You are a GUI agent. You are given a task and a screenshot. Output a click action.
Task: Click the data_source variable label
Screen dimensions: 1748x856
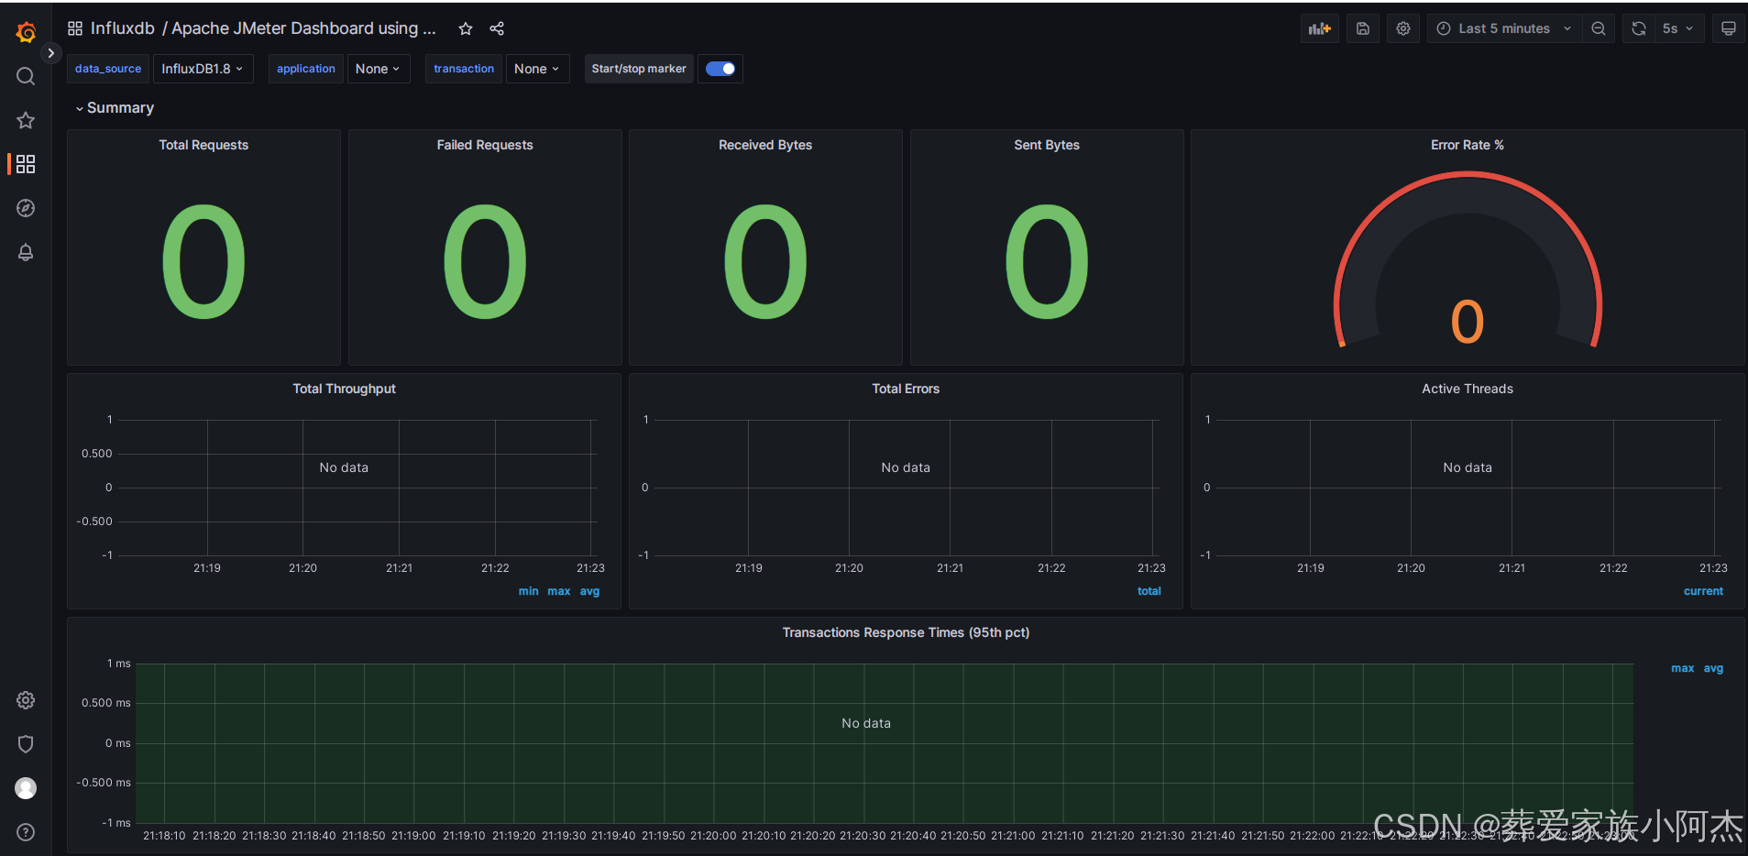[108, 69]
